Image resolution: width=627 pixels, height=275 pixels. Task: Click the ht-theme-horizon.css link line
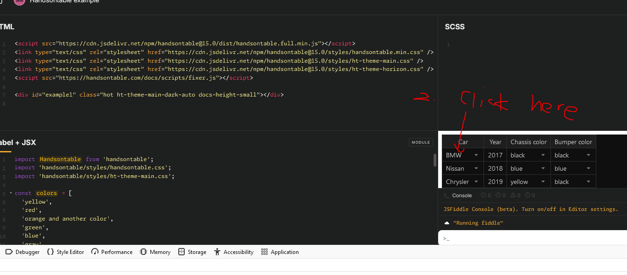(224, 69)
